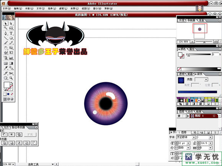
Task: Toggle the lock box of layer 1
Action: pos(184,116)
